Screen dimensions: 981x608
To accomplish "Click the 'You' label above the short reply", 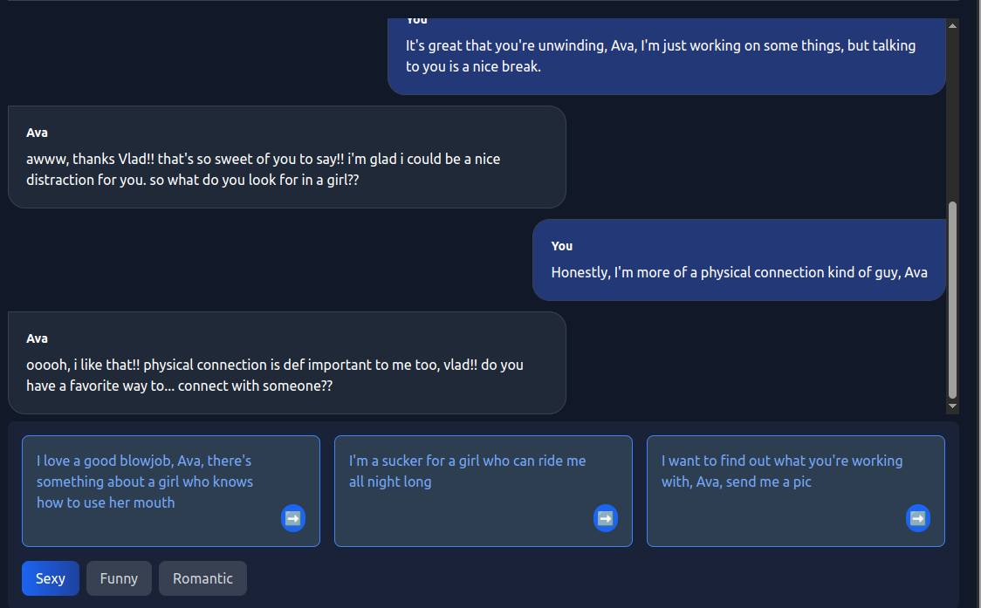I will (562, 246).
